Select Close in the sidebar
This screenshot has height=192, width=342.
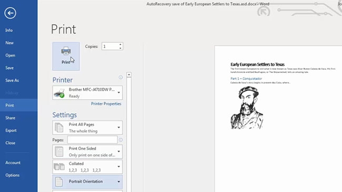10,143
